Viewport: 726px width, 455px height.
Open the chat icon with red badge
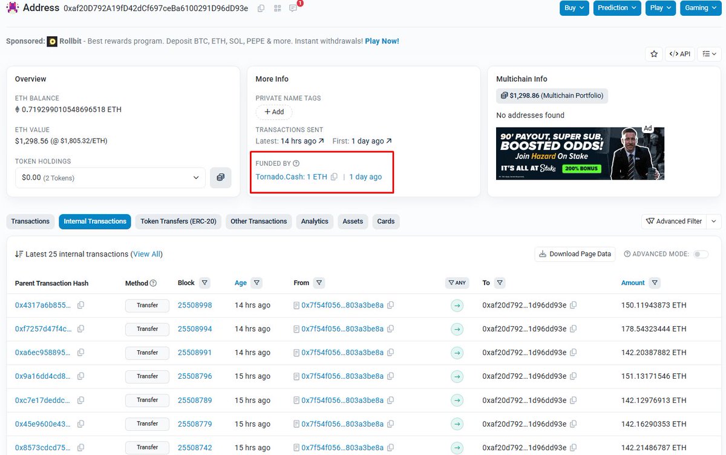click(293, 8)
